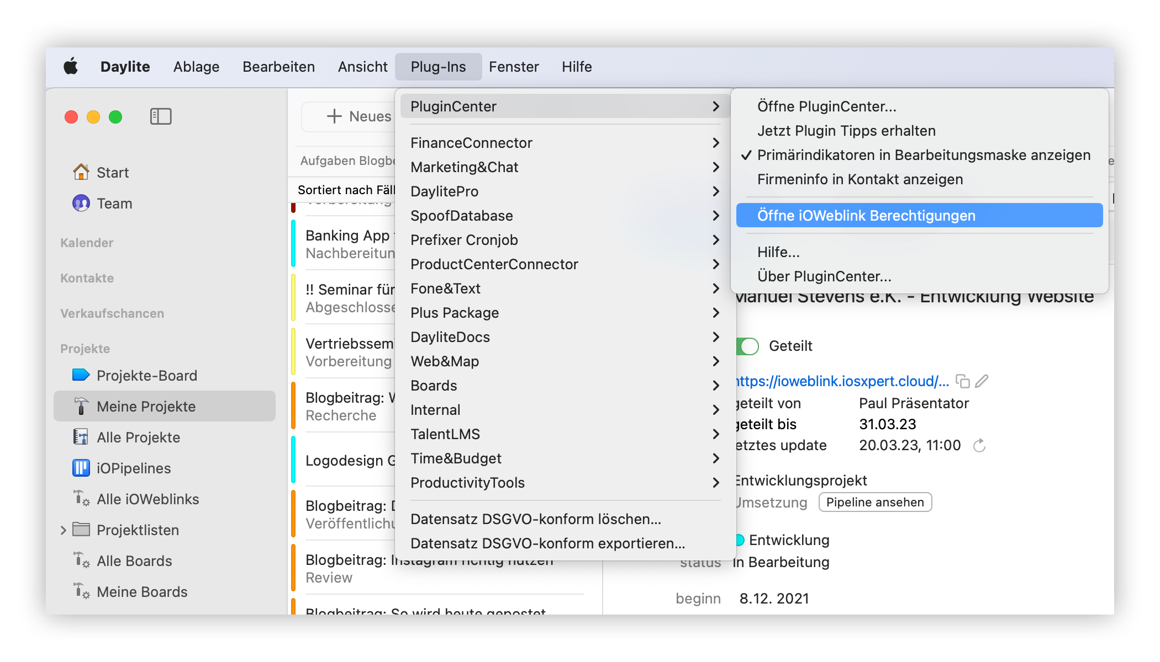
Task: Expand the Plus Package submenu
Action: click(566, 313)
